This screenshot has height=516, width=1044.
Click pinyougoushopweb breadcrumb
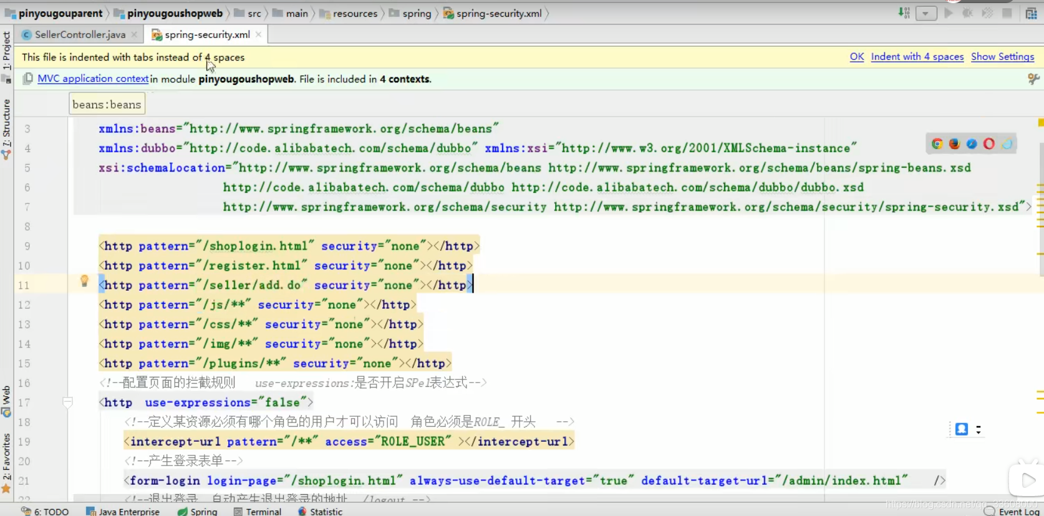(x=168, y=13)
